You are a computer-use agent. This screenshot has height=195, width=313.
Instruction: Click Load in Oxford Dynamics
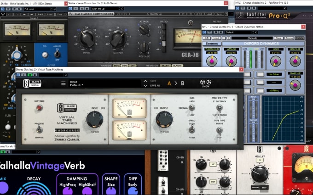point(216,38)
